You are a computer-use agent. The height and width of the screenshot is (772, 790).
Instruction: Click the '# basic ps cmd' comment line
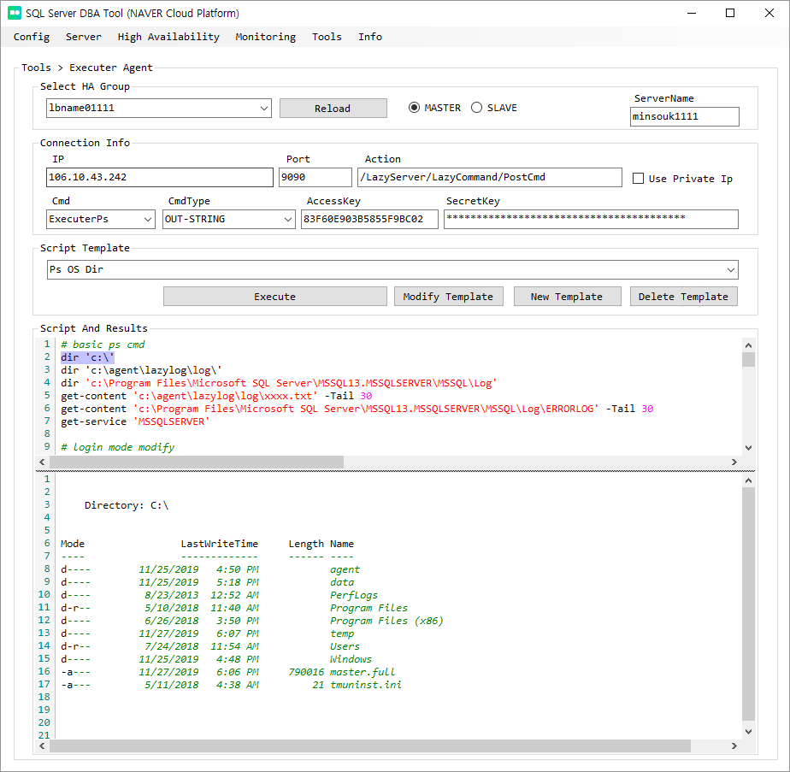coord(103,345)
